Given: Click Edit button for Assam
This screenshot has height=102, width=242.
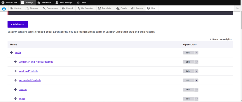Looking at the screenshot, I should pos(189,90).
